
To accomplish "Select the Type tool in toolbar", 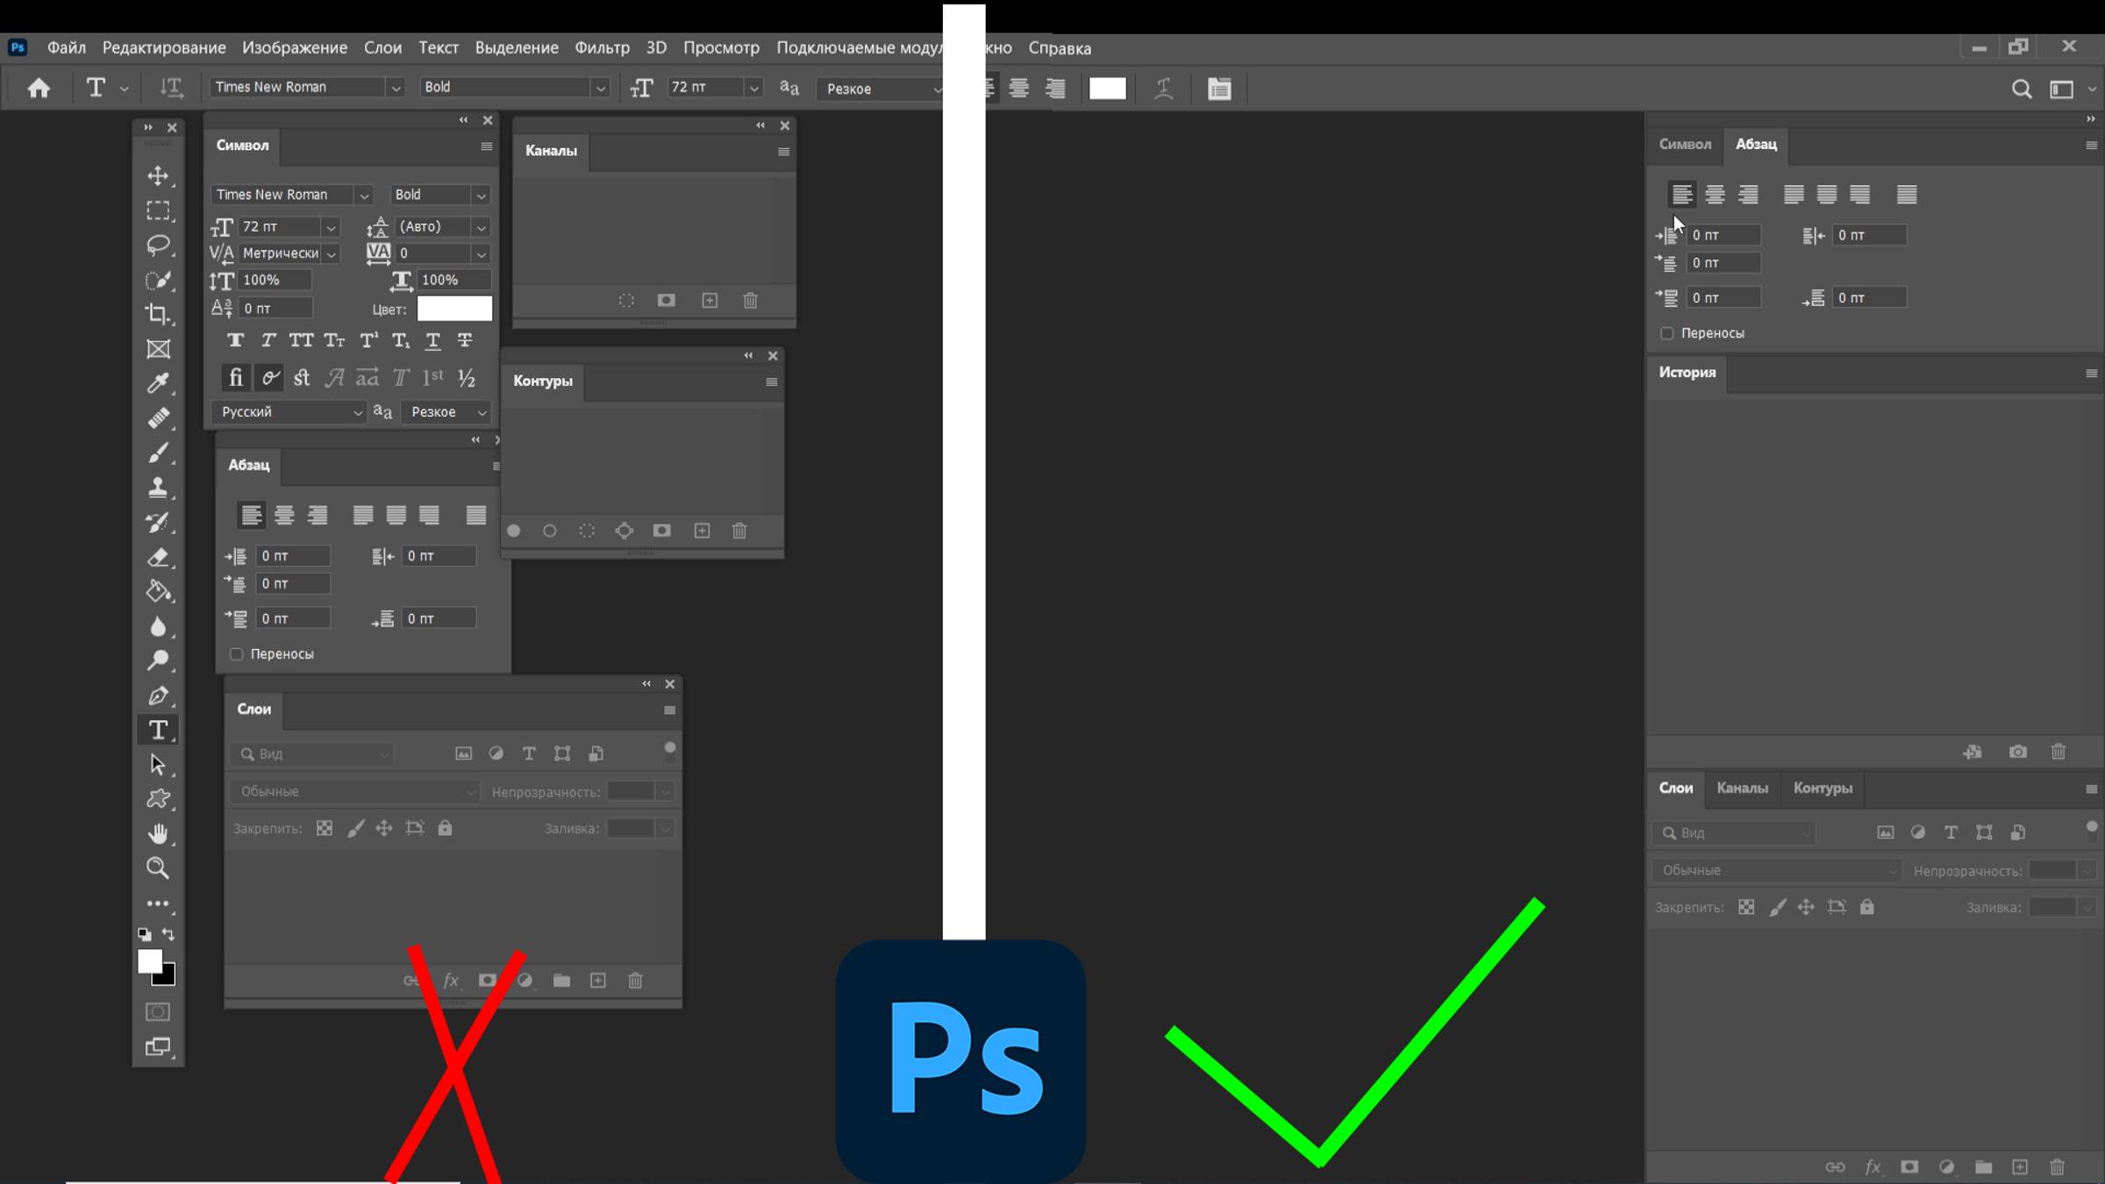I will tap(158, 729).
